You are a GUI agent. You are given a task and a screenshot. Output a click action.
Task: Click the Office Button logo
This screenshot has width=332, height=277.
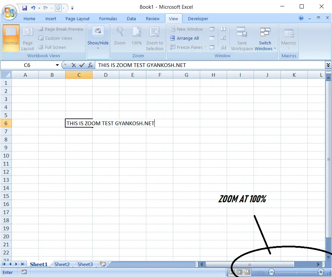[9, 12]
